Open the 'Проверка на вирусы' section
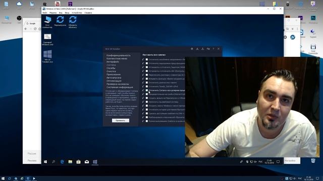Viewport: 323px width, 181px height. pyautogui.click(x=118, y=84)
